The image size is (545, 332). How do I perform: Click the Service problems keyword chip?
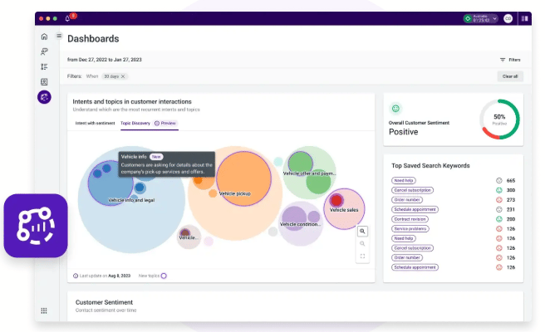[410, 229]
